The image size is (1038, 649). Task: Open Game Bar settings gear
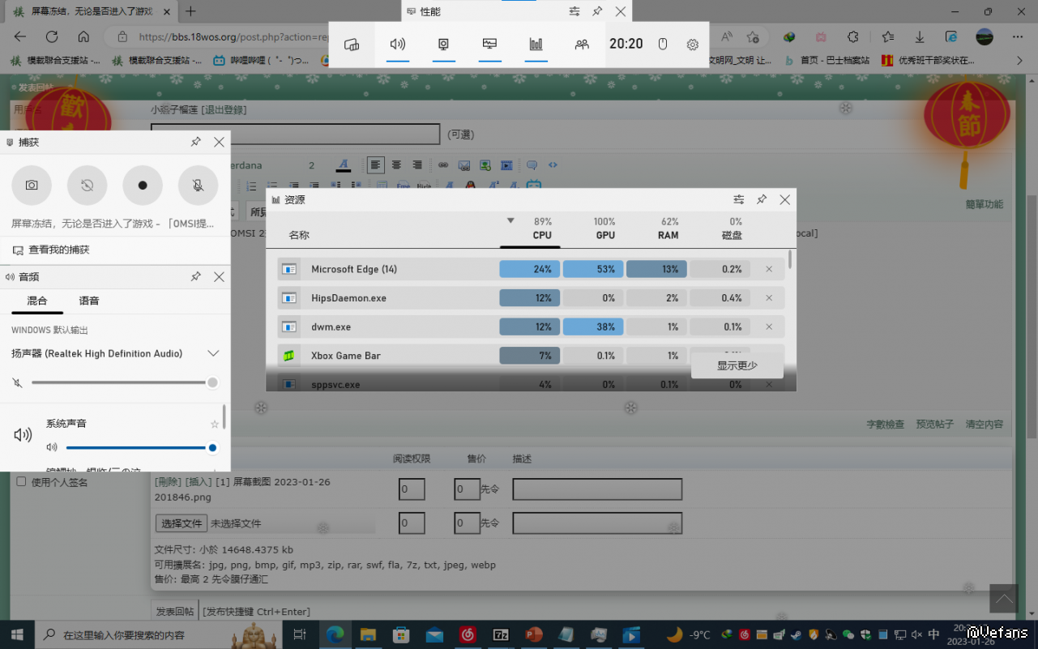692,45
